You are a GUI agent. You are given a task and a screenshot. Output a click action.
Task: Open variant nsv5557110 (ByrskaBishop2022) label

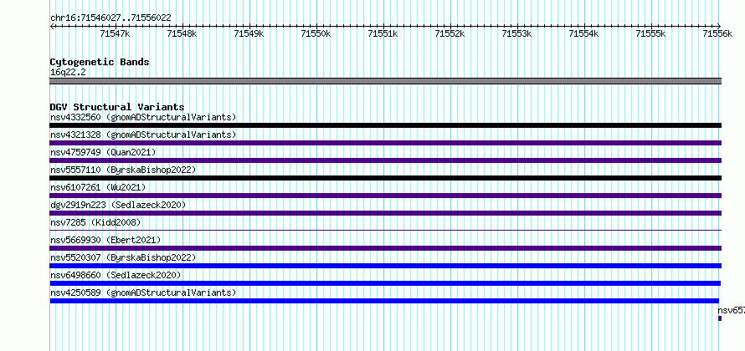click(x=123, y=170)
